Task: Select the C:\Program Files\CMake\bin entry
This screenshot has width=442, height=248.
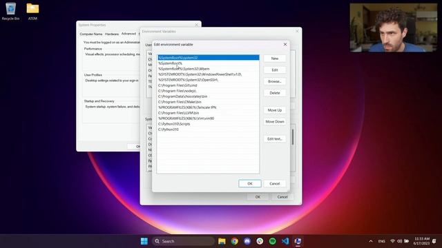Action: (x=209, y=102)
